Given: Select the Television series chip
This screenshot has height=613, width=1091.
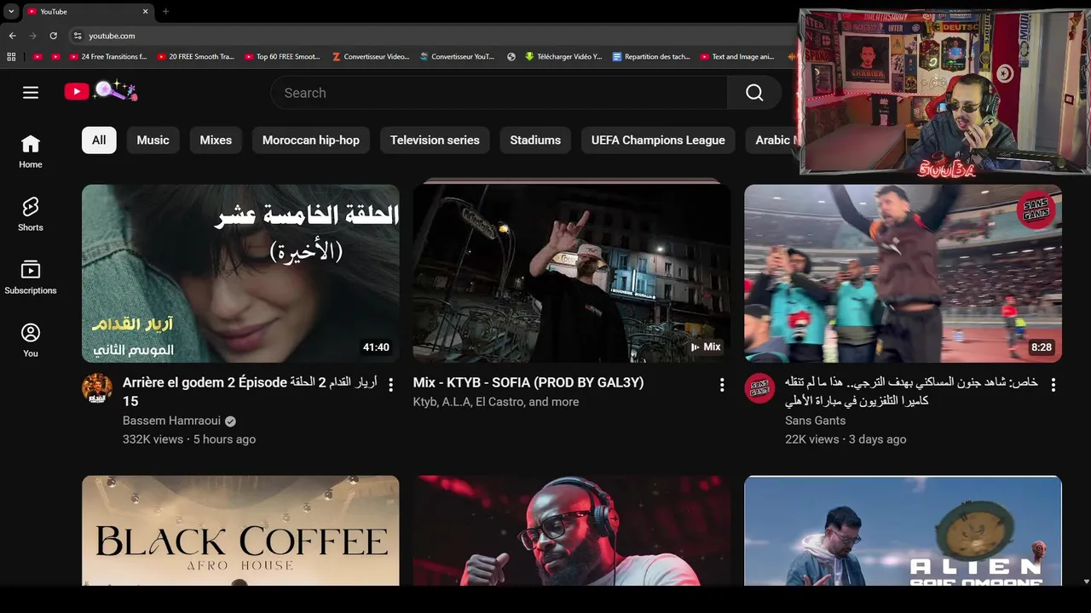Looking at the screenshot, I should click(x=435, y=140).
